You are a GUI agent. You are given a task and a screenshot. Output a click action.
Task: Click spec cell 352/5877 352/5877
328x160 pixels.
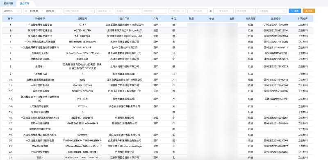click(82, 118)
